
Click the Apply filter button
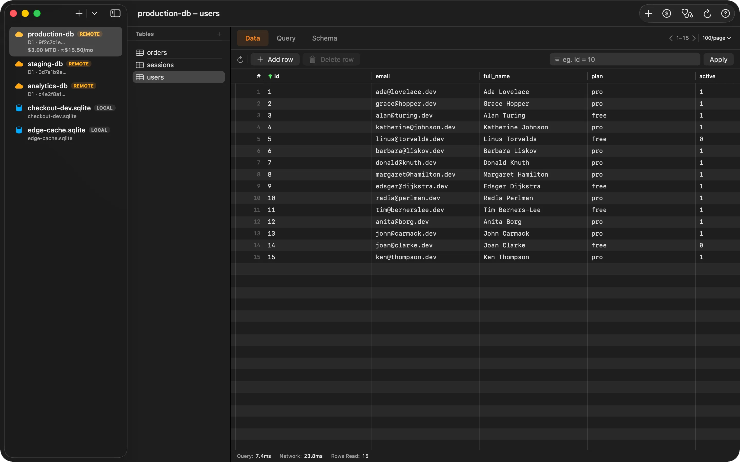tap(718, 59)
